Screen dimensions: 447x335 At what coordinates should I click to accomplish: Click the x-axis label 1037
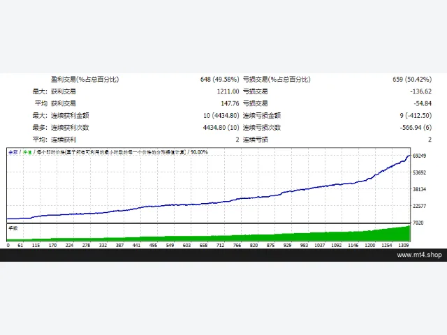pyautogui.click(x=320, y=245)
